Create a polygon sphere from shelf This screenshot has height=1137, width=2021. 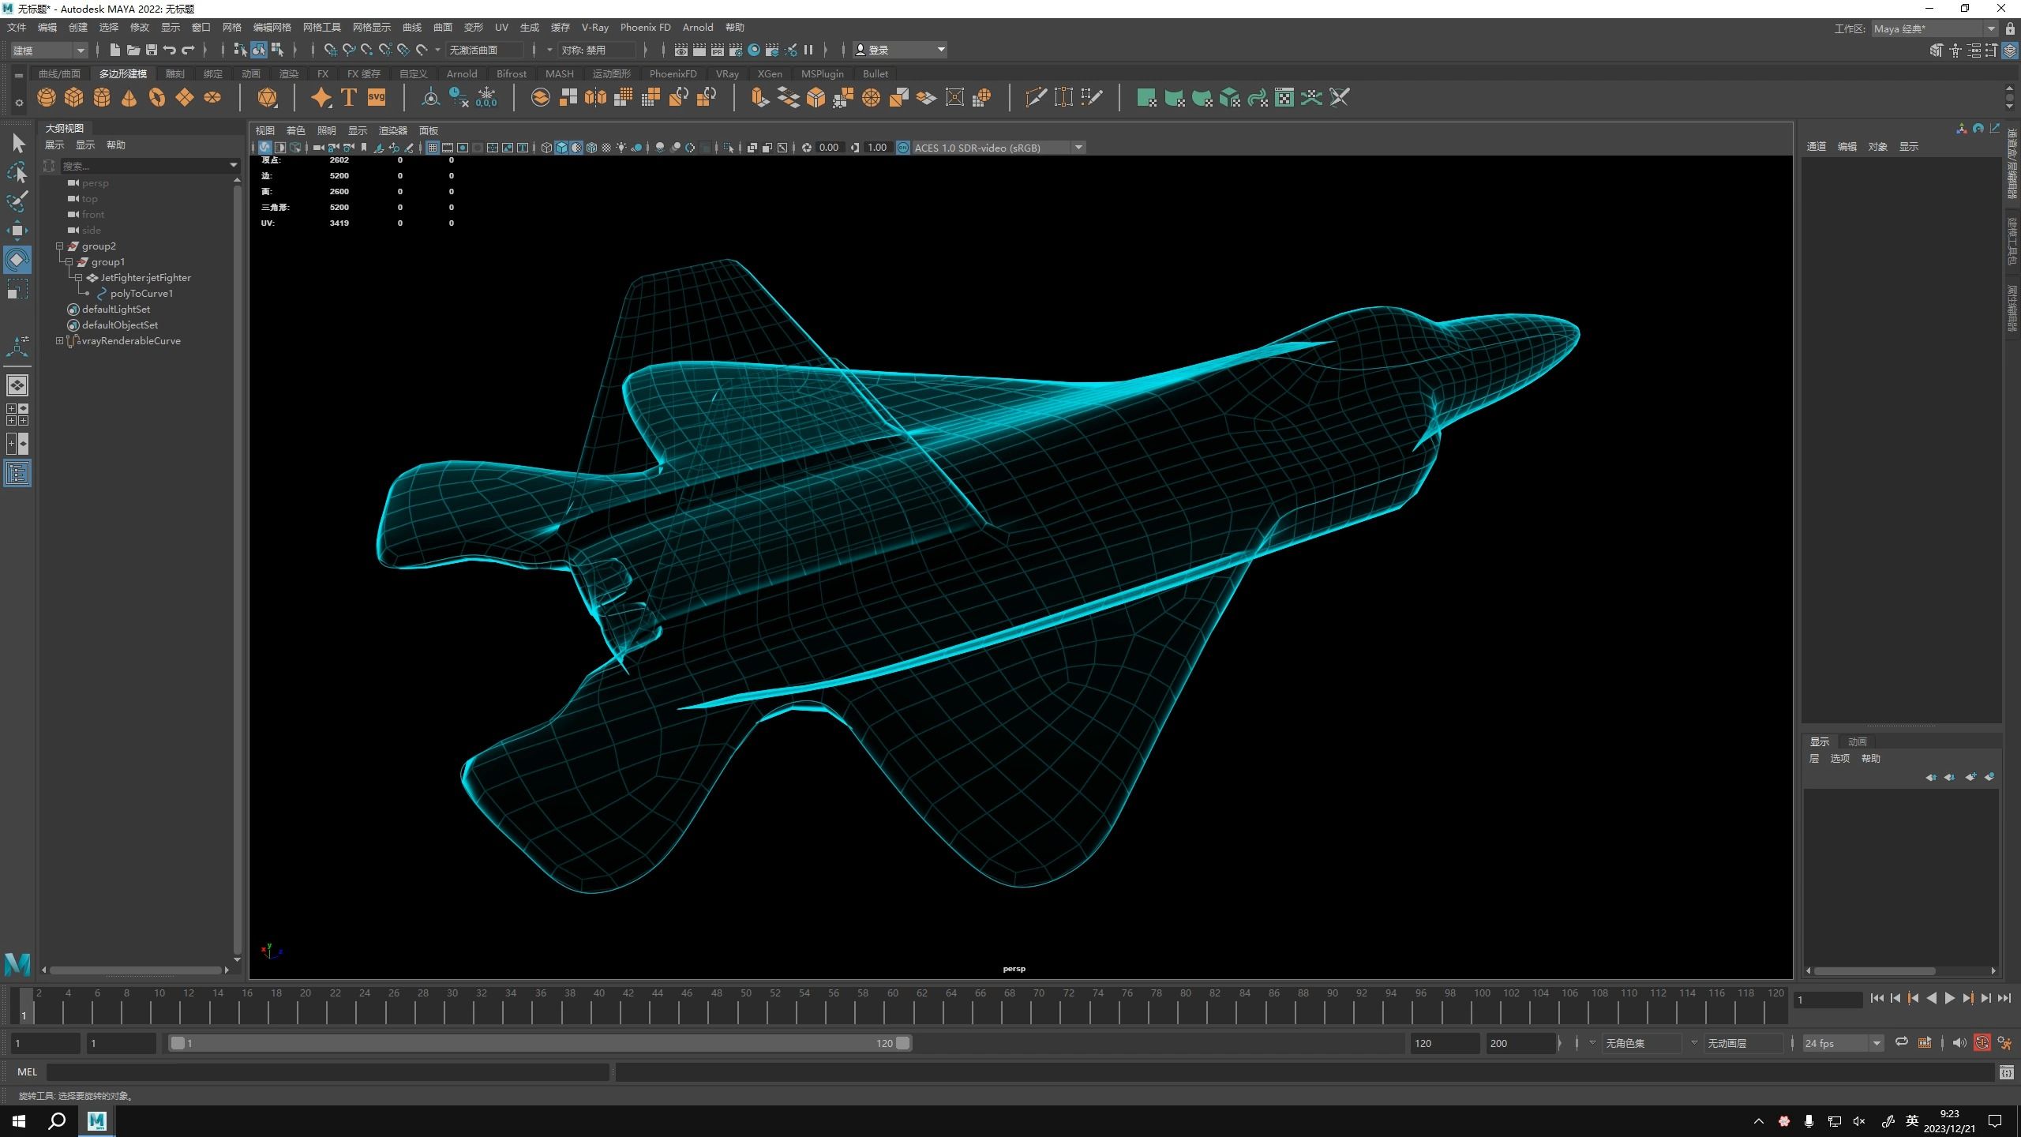(47, 98)
